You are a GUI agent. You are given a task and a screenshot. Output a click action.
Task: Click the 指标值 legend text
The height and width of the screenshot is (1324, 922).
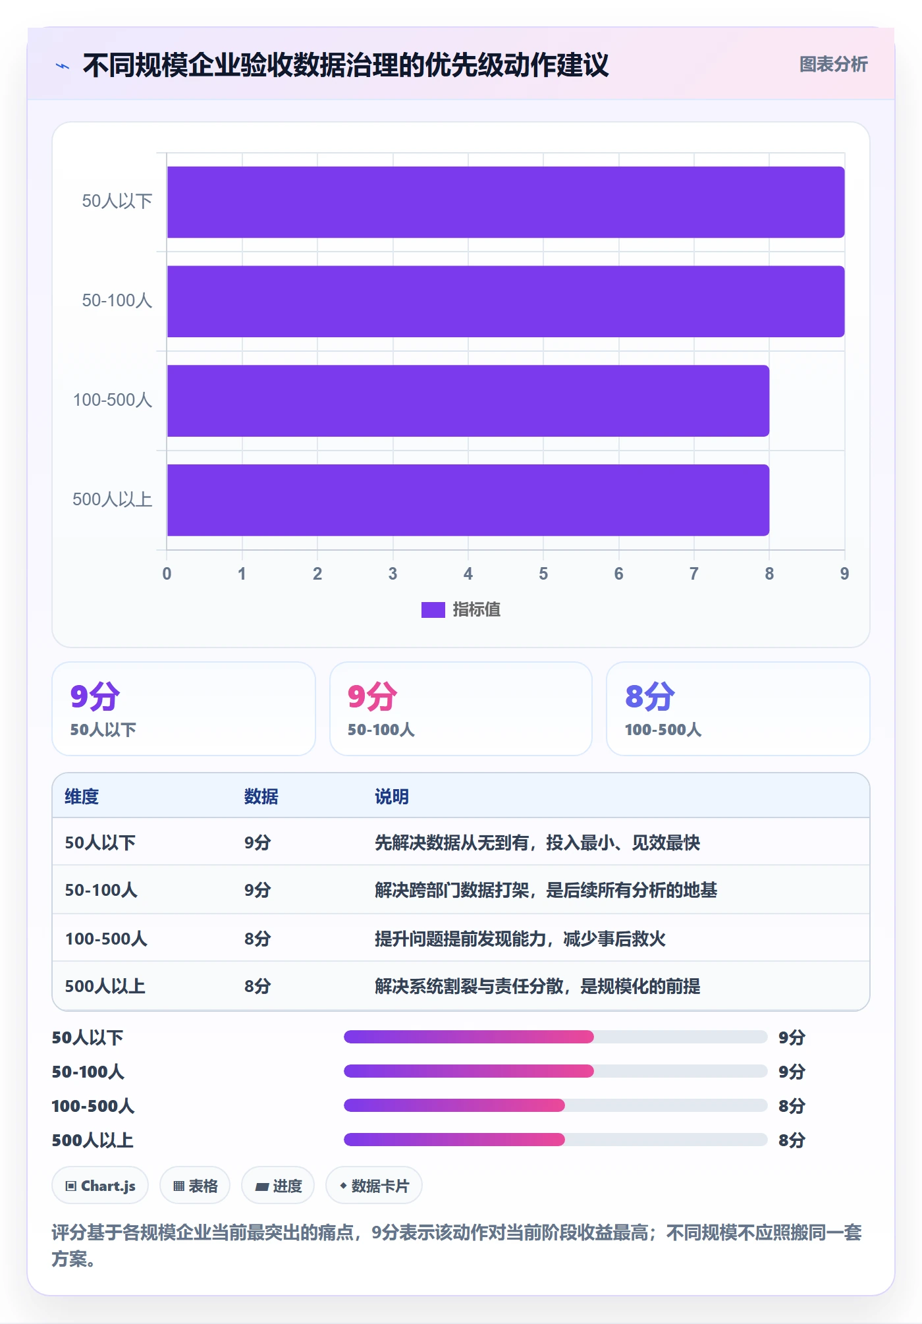(x=476, y=610)
